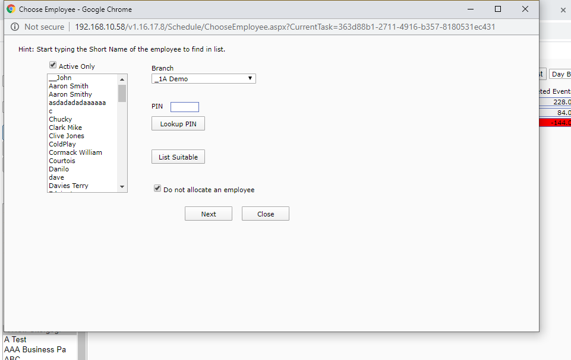Click the Not secure site info icon
The height and width of the screenshot is (360, 571).
click(x=15, y=27)
